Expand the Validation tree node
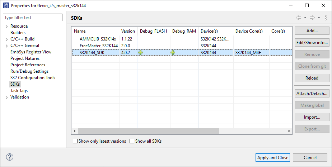The image size is (332, 167). (x=6, y=97)
